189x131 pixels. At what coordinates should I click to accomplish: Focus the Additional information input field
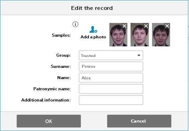(111, 100)
